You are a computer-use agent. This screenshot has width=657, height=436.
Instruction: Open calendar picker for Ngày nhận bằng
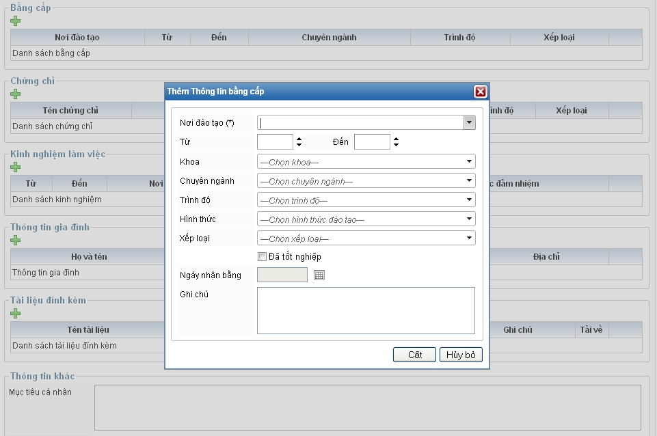(319, 275)
